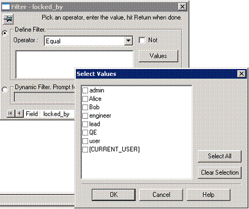Click the Dynamic Filter prompt field
Viewport: 249px width, 209px height.
coord(44,97)
